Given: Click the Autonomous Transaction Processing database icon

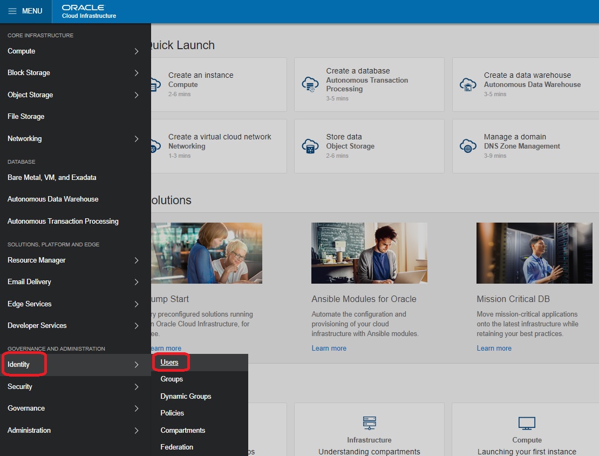Looking at the screenshot, I should [x=309, y=84].
